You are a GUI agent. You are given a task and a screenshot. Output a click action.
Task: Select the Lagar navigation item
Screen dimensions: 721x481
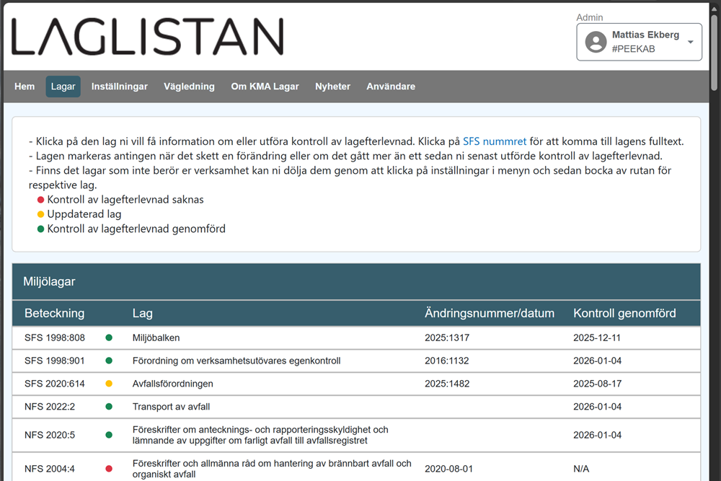tap(63, 86)
